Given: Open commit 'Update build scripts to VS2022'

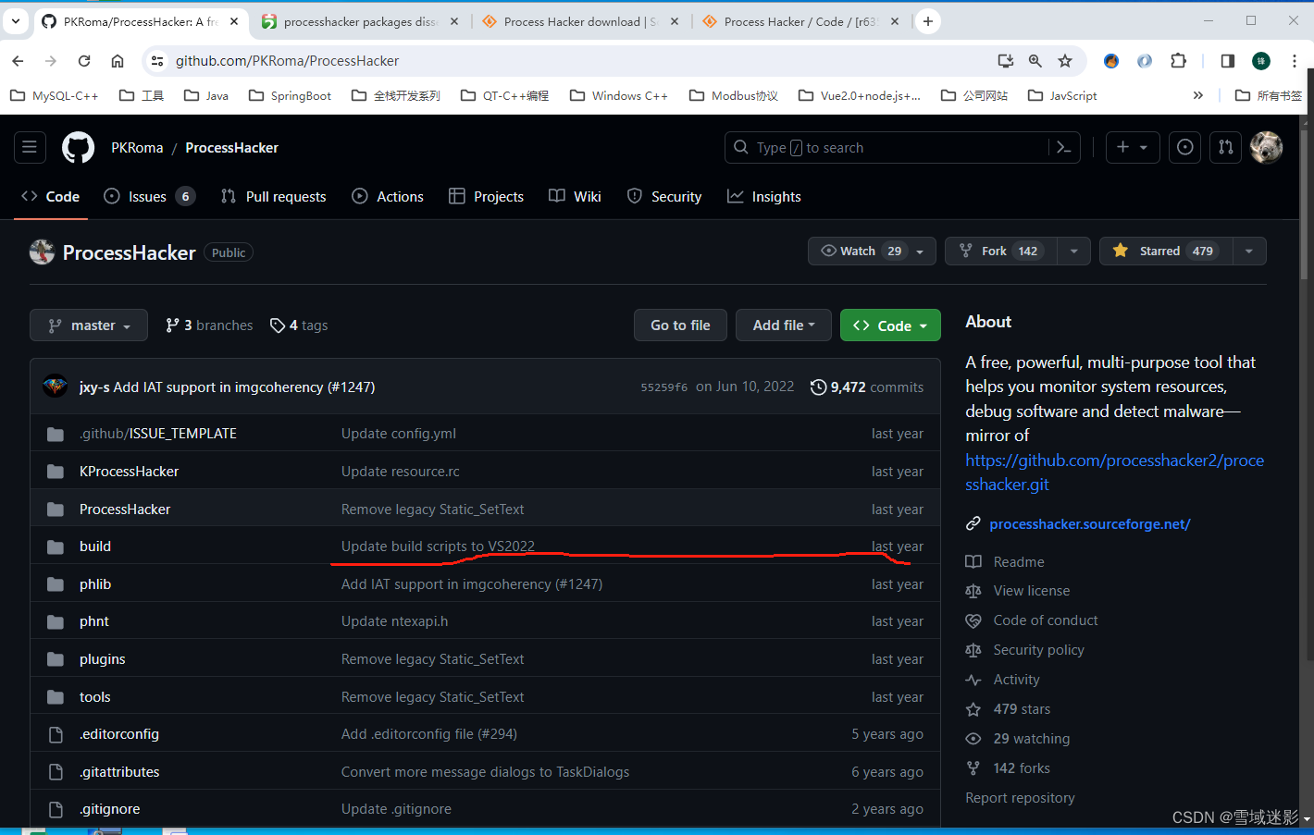Looking at the screenshot, I should (438, 546).
